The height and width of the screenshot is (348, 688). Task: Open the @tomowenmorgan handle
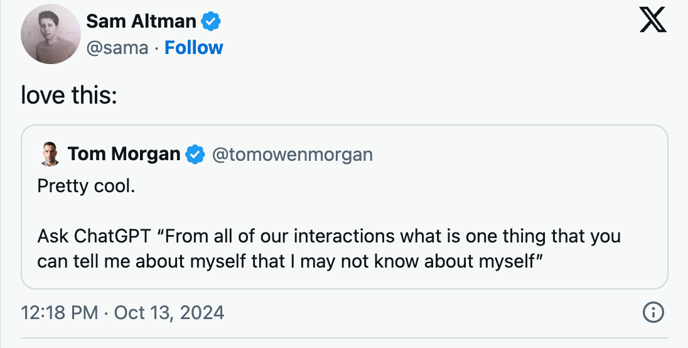pos(293,155)
